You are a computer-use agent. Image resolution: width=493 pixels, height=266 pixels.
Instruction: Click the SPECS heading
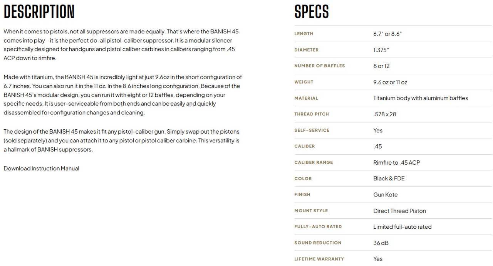point(312,12)
